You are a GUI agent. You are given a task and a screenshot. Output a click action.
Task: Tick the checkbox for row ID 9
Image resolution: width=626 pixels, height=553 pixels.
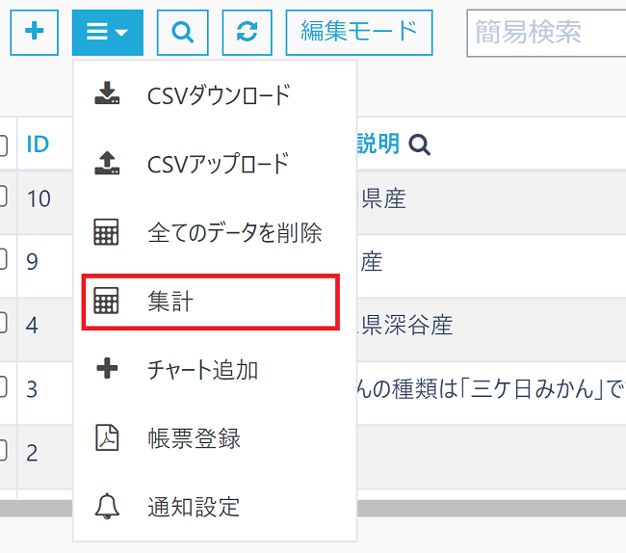[x=3, y=260]
